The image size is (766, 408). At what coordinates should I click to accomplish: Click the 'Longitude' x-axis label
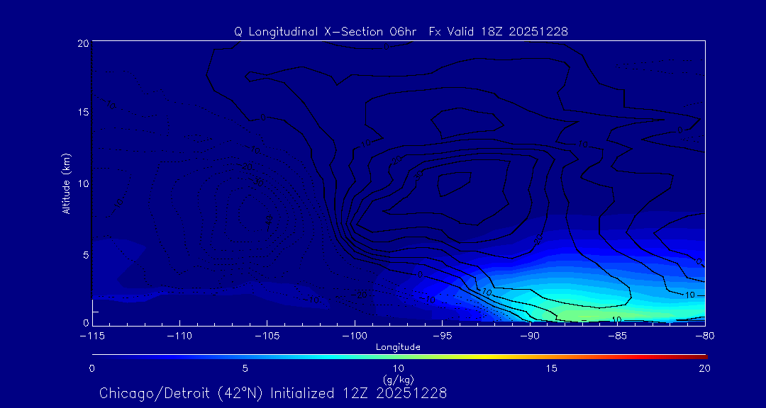pyautogui.click(x=398, y=347)
